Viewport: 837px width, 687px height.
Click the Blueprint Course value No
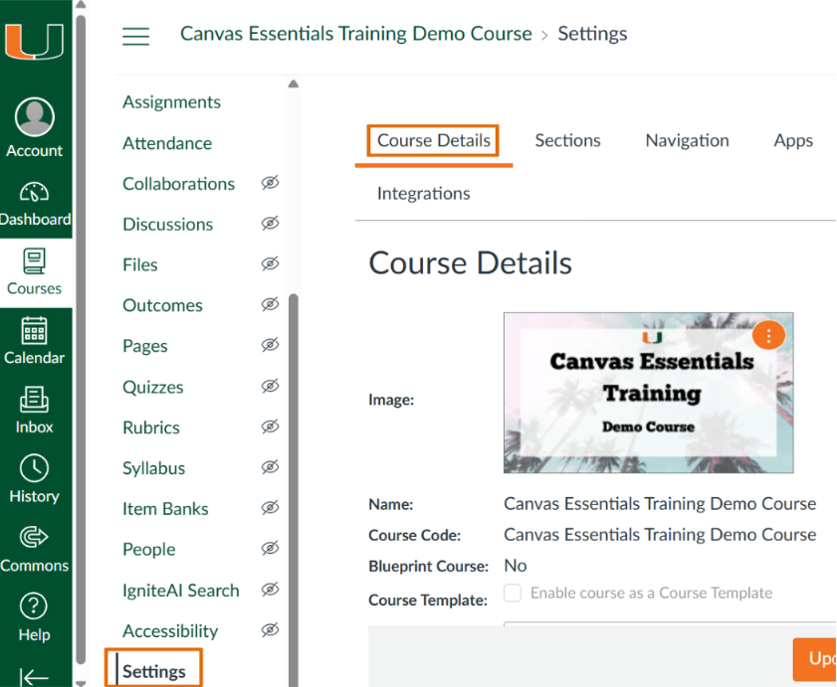point(516,566)
